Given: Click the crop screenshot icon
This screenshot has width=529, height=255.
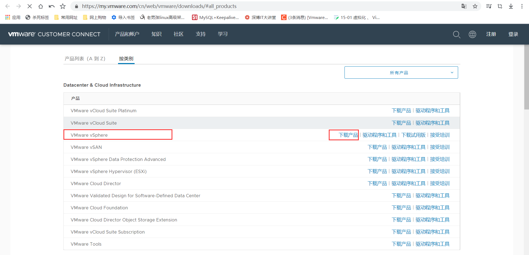Looking at the screenshot, I should (500, 6).
